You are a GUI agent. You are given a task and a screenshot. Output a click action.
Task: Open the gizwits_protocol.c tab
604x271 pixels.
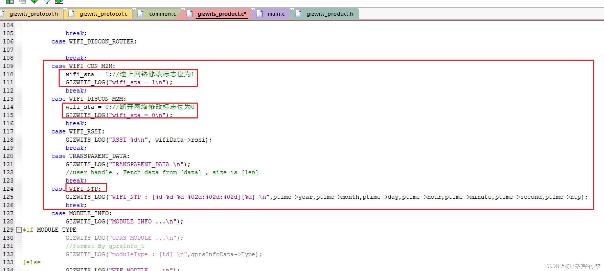tap(98, 14)
